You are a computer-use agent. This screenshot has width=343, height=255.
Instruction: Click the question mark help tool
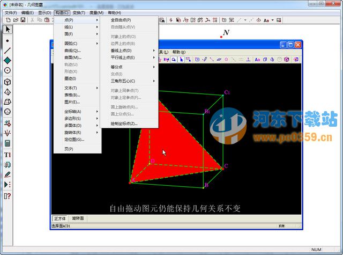click(8, 196)
